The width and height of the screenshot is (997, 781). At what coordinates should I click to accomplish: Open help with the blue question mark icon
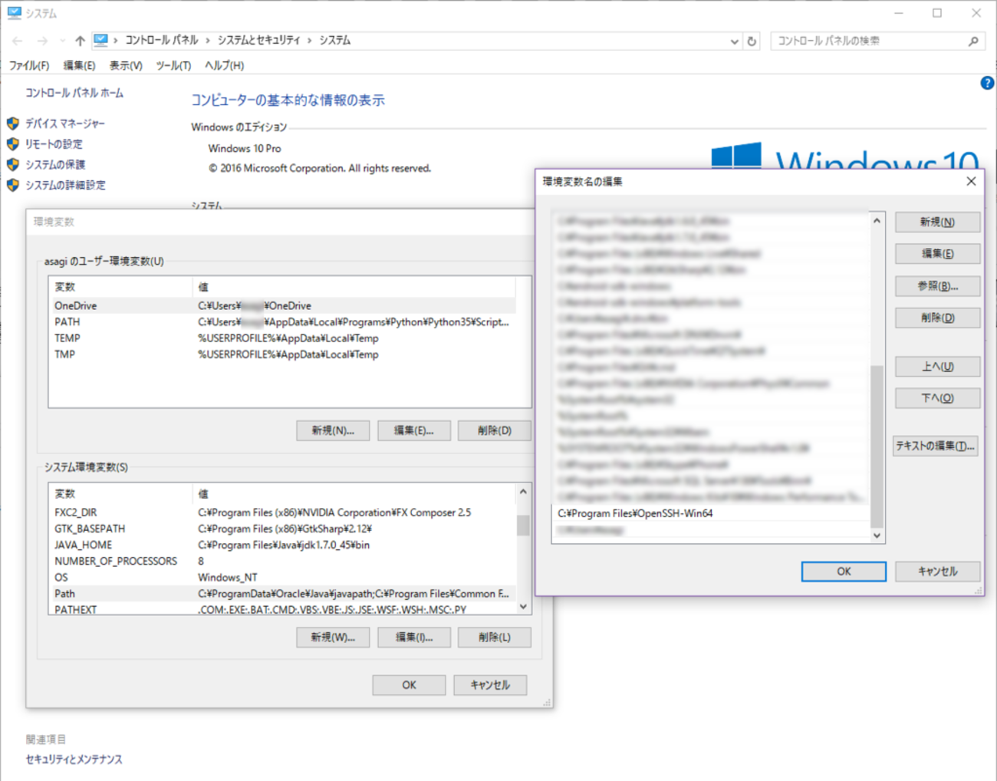point(987,83)
